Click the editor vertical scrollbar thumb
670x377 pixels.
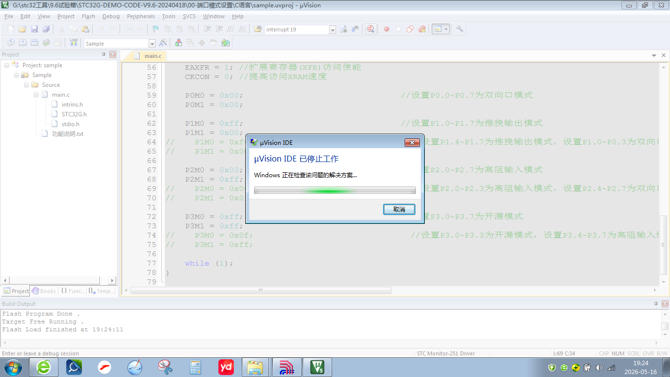tap(664, 244)
